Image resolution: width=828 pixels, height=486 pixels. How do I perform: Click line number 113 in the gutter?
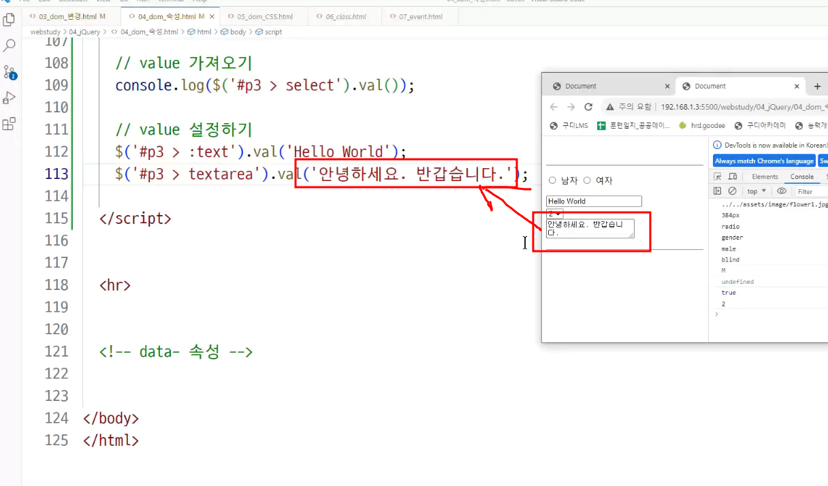tap(57, 174)
